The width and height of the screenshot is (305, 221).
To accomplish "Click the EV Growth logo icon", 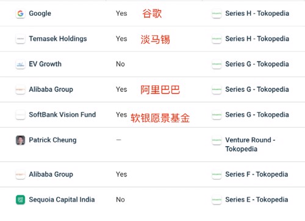I will pyautogui.click(x=20, y=65).
